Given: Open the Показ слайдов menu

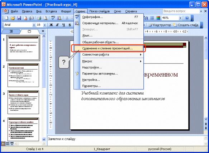Looking at the screenshot, I should [99, 11].
